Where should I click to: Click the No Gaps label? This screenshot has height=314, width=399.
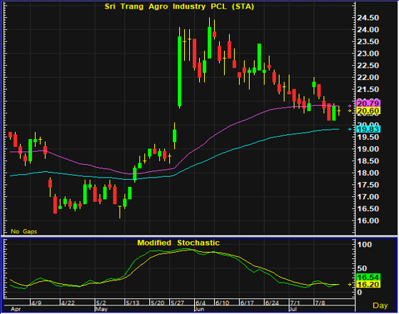pos(24,231)
